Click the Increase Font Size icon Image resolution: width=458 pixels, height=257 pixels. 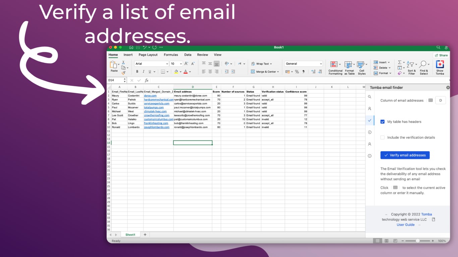pos(186,64)
